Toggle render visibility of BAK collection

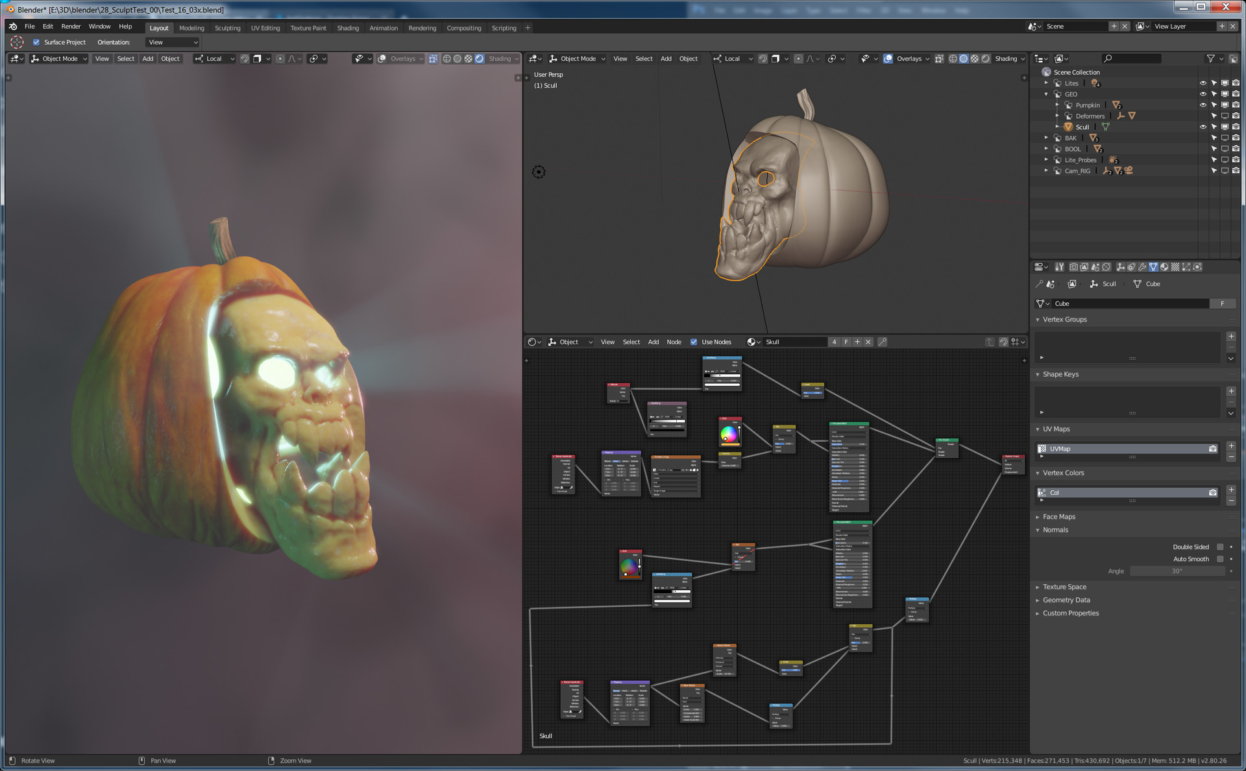click(1236, 138)
